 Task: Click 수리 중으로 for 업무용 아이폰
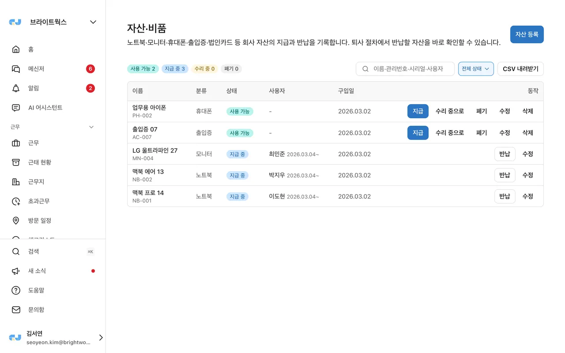[450, 111]
